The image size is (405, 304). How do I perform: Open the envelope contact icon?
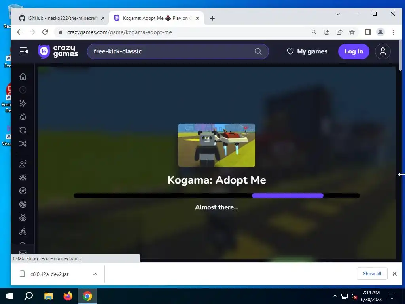[x=23, y=253]
